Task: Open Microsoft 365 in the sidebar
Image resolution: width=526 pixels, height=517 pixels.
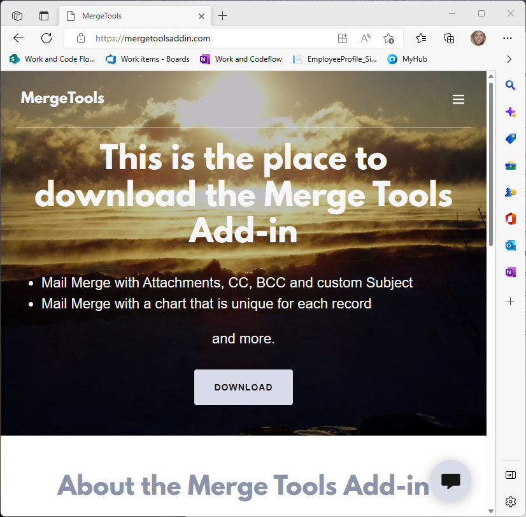Action: point(510,219)
